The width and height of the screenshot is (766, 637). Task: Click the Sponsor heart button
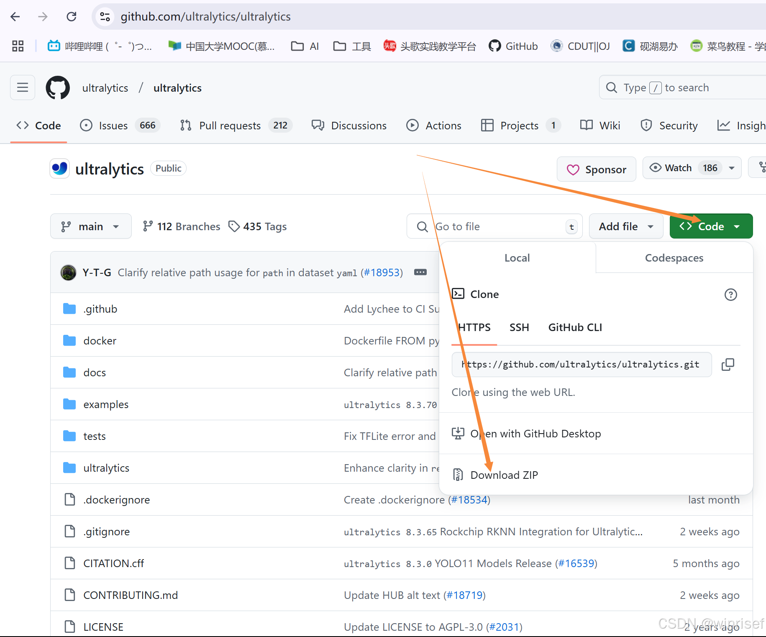[596, 169]
